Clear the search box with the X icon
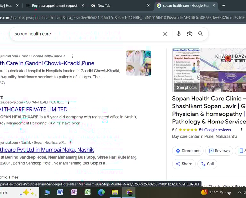 [165, 34]
